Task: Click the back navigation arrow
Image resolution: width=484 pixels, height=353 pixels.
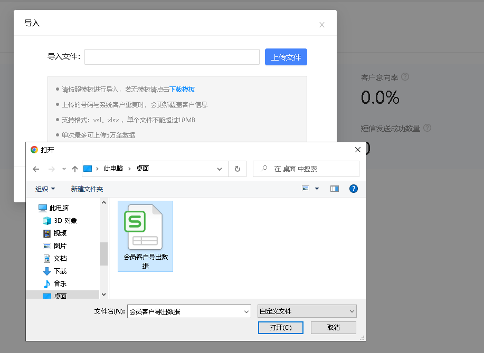Action: tap(36, 169)
